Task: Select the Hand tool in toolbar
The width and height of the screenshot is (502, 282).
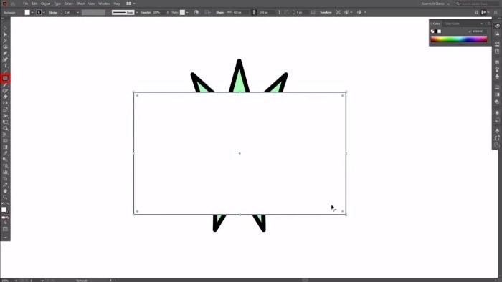Action: click(5, 191)
